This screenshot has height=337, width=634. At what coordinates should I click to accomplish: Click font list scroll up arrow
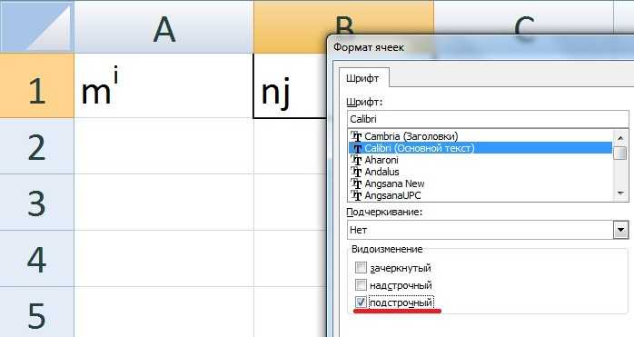click(x=620, y=137)
